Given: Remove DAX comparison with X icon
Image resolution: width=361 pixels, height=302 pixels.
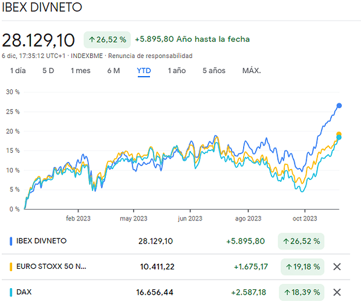Looking at the screenshot, I should 337,292.
